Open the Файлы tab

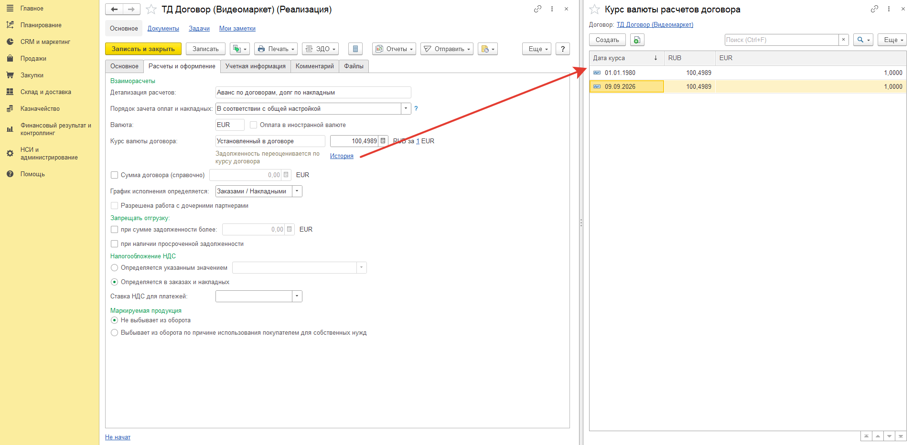point(354,66)
